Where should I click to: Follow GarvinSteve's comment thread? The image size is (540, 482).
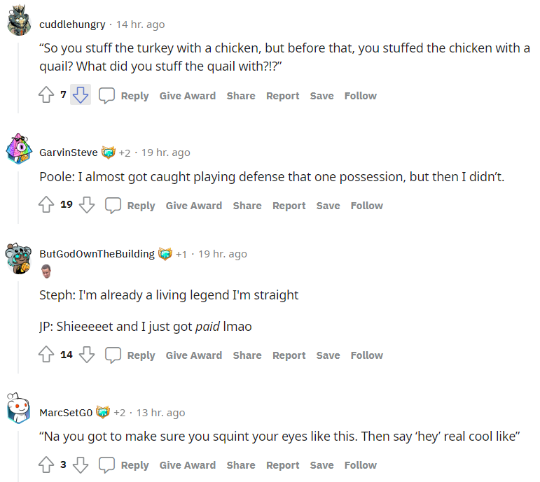point(367,206)
